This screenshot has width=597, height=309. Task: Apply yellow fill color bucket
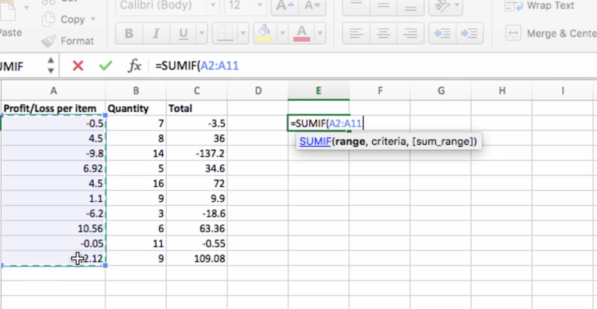[264, 34]
